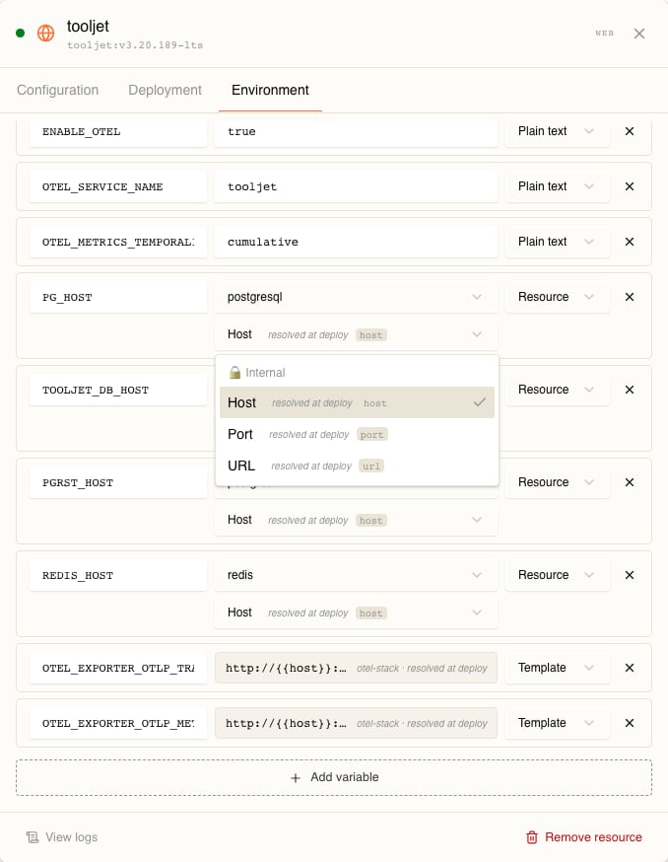This screenshot has height=862, width=668.
Task: Open Resource type dropdown for PGRST_HOST
Action: 557,482
